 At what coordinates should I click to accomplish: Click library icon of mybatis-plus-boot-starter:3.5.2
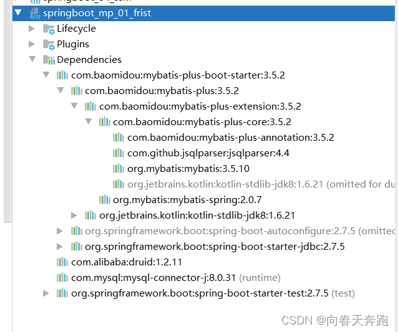[62, 75]
